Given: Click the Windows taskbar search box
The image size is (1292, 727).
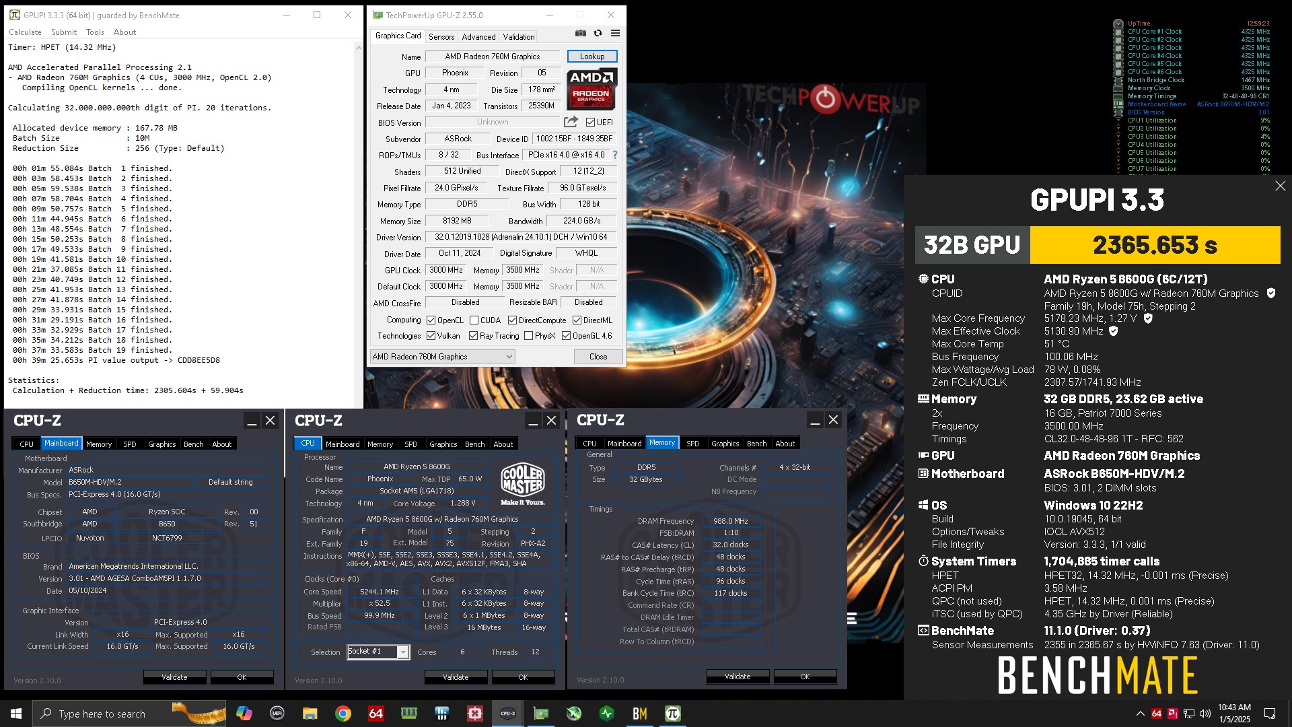Looking at the screenshot, I should pyautogui.click(x=129, y=714).
